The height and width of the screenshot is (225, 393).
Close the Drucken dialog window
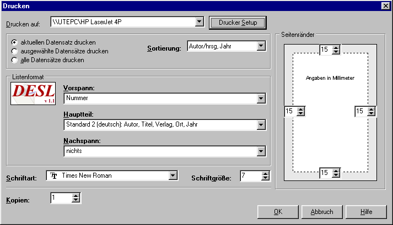(x=385, y=6)
